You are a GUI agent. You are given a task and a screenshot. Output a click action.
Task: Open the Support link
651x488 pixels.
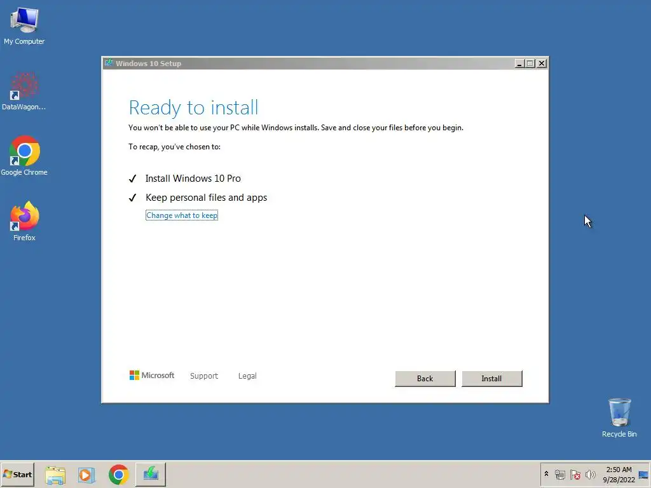tap(204, 376)
